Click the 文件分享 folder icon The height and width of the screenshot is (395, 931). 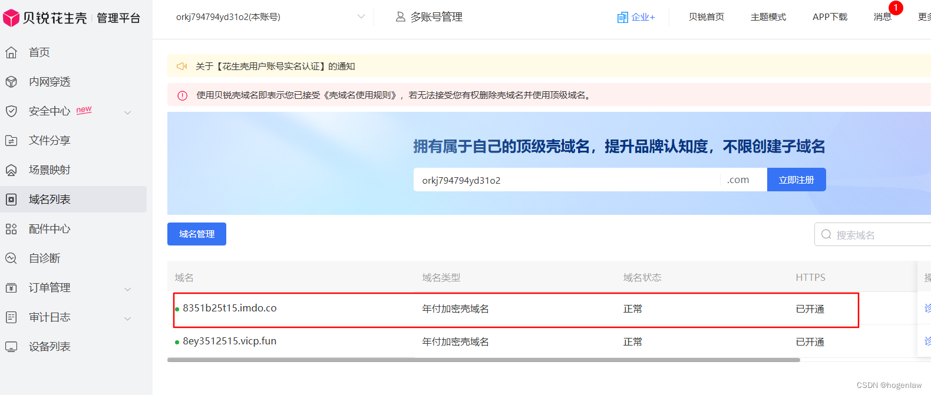click(x=11, y=141)
